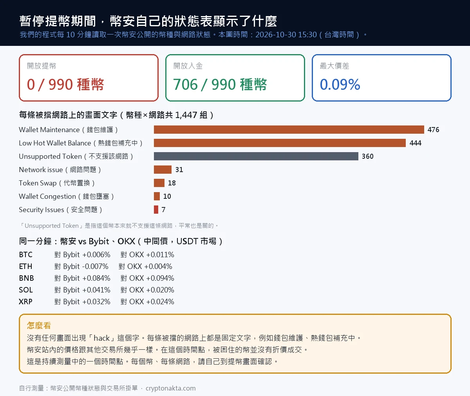Click the Wallet Maintenance label
470x396 pixels.
(69, 130)
